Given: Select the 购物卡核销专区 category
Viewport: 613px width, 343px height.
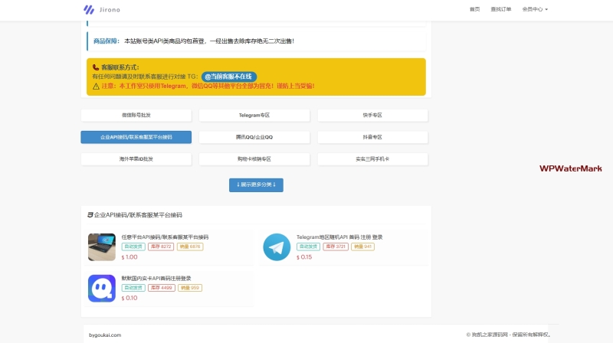Looking at the screenshot, I should click(254, 159).
